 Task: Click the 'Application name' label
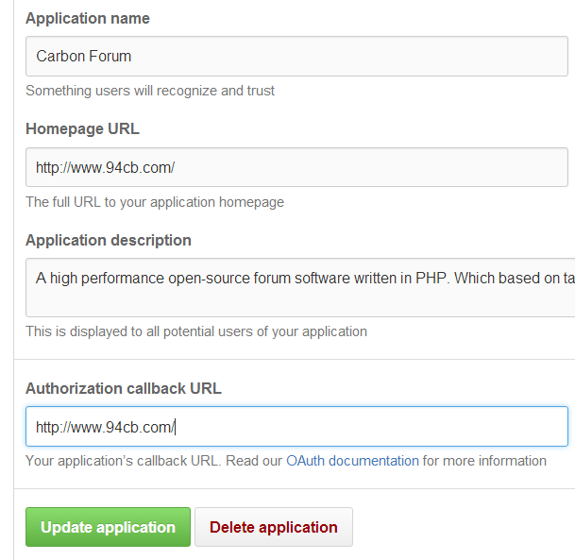(x=88, y=18)
